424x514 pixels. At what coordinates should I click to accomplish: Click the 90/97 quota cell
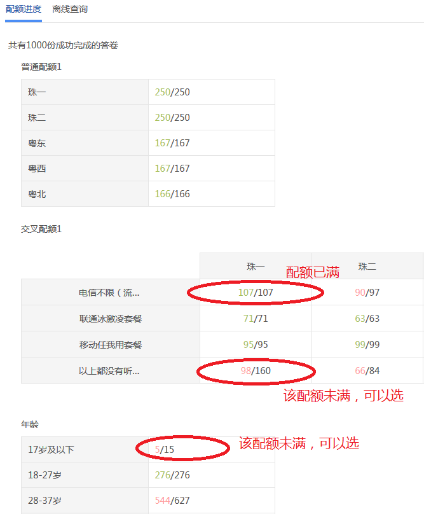367,293
